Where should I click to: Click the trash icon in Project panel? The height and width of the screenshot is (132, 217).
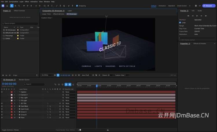pyautogui.click(x=37, y=75)
